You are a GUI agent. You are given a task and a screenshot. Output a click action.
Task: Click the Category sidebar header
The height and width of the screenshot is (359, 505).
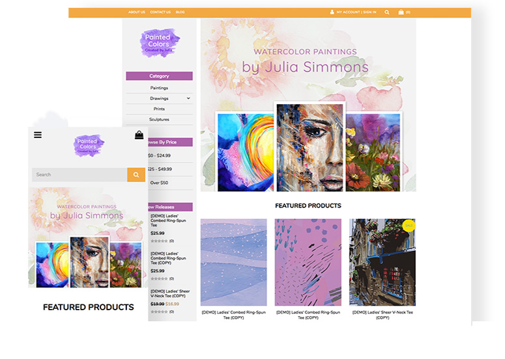(x=159, y=76)
